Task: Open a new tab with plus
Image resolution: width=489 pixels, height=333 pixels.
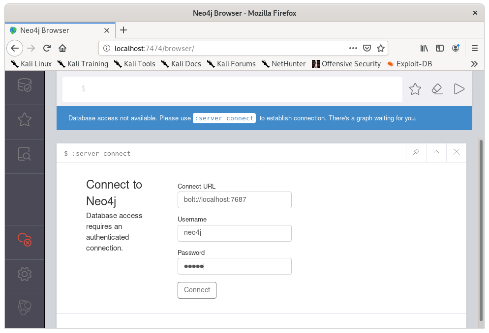Action: (123, 30)
